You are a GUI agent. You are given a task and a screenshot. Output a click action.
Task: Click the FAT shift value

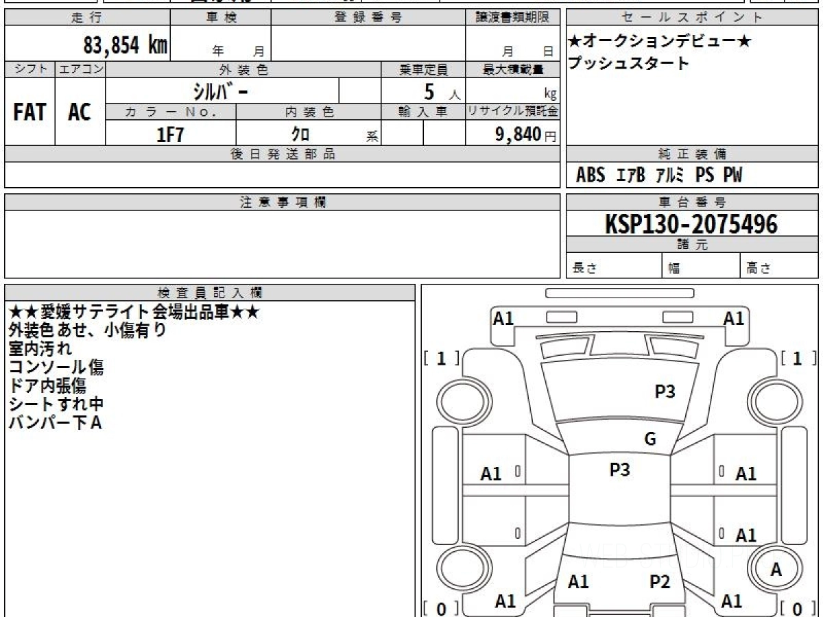29,112
